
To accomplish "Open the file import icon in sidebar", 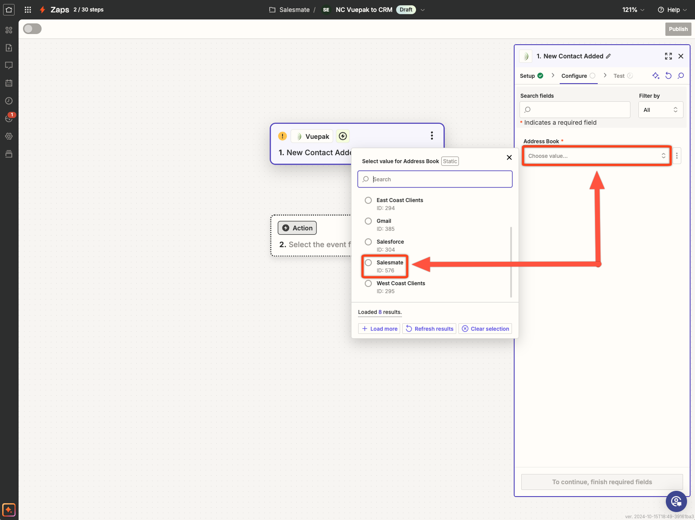I will coord(9,48).
